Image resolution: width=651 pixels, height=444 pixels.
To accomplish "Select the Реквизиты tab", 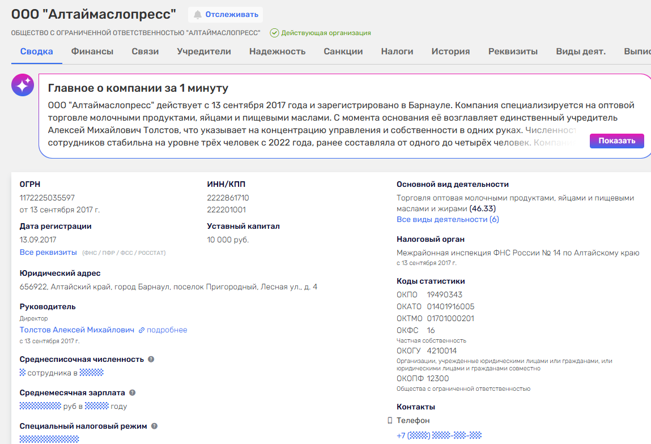I will coord(513,52).
